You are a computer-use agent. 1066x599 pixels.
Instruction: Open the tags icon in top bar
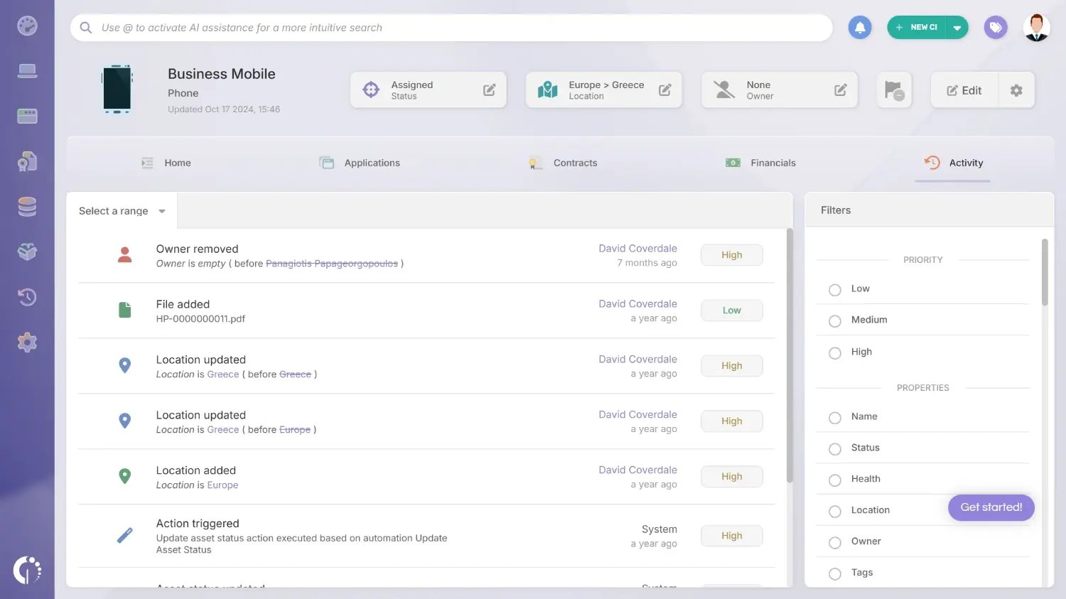pyautogui.click(x=996, y=28)
